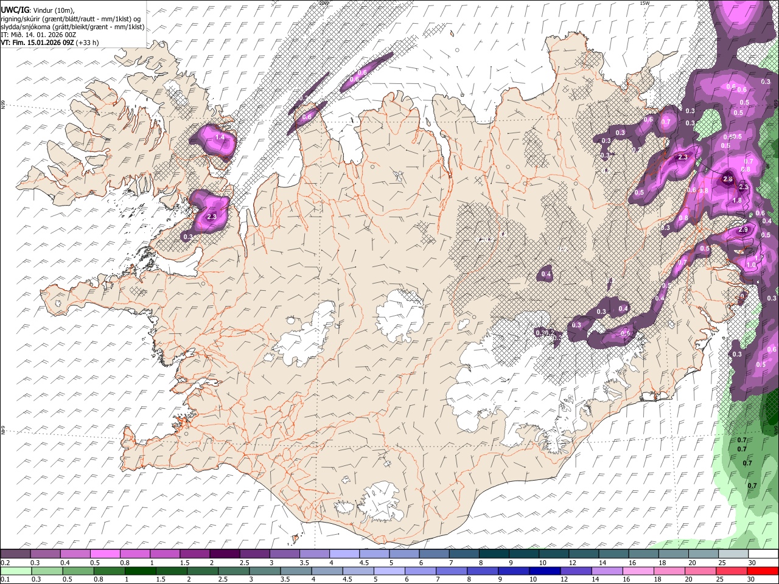
Task: Select the 1.5 swatch on the top snow scale
Action: 194,554
